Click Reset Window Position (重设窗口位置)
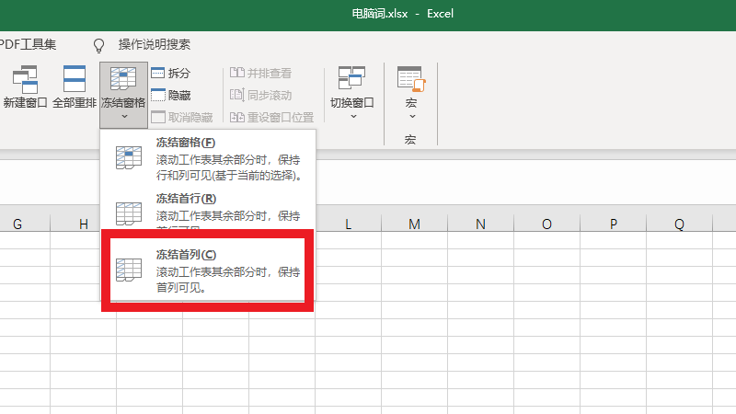This screenshot has width=736, height=414. [271, 117]
